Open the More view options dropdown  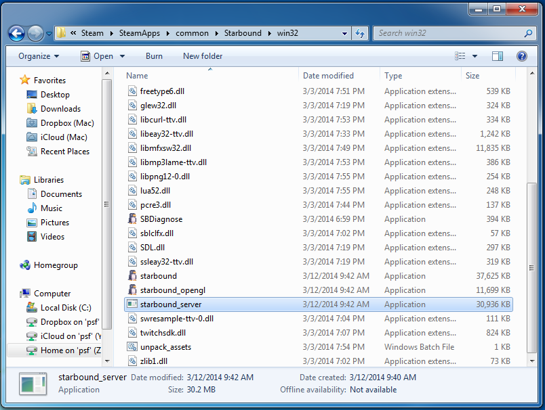[475, 56]
